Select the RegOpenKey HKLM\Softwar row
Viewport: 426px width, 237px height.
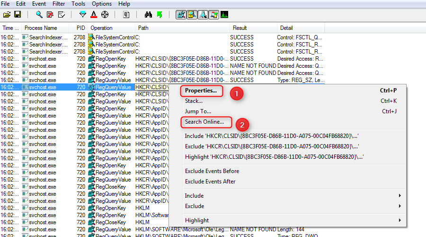(84, 215)
